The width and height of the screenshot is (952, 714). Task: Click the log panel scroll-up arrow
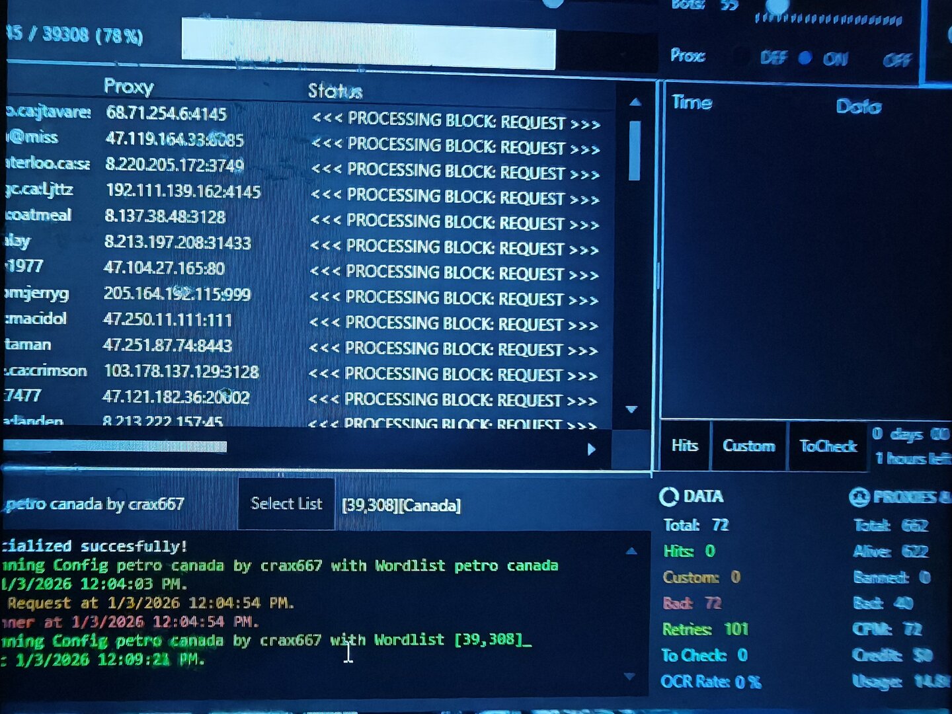pyautogui.click(x=631, y=551)
